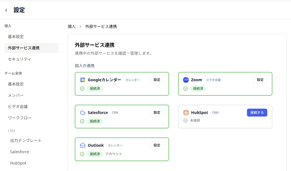Click the description 連携中の外部サービスを確認・管理します。
The image size is (291, 171).
(x=113, y=53)
